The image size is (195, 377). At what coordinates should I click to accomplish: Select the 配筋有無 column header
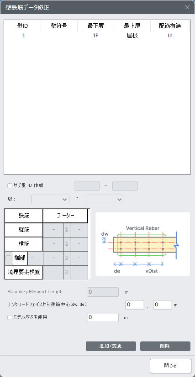pos(170,26)
